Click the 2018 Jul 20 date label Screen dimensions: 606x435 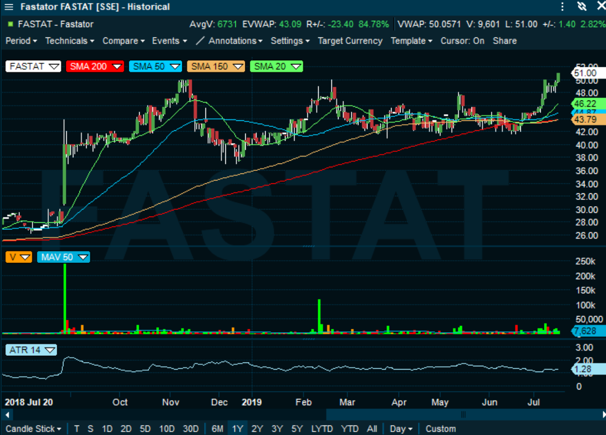click(x=29, y=402)
